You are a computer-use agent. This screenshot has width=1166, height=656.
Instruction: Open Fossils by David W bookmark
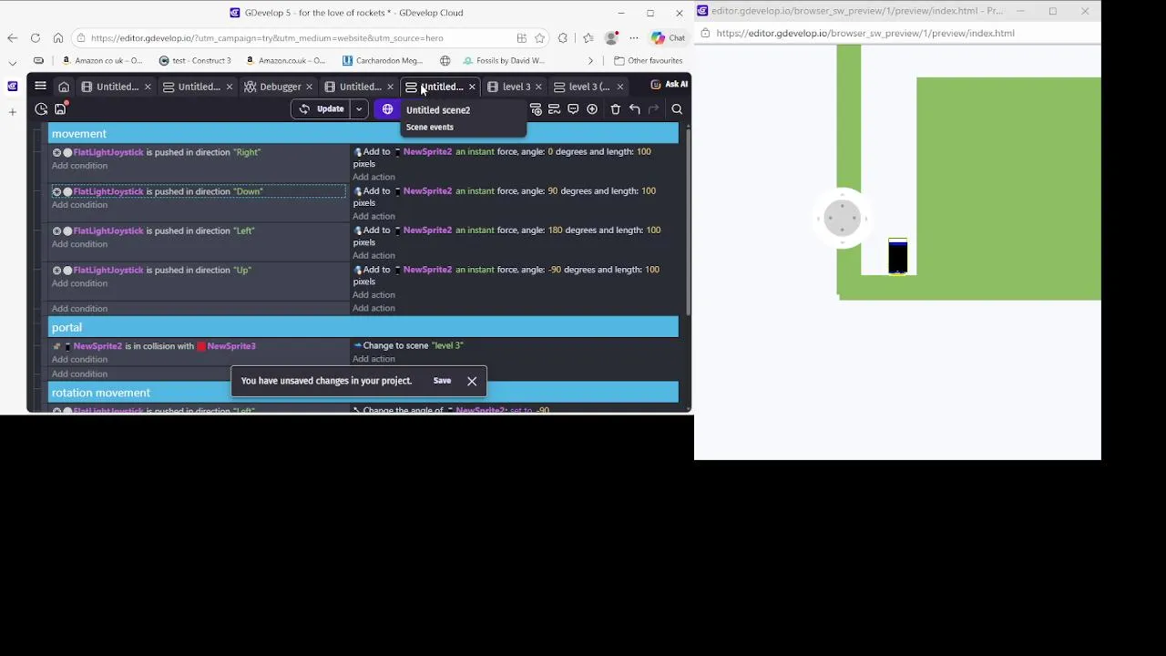(x=505, y=61)
